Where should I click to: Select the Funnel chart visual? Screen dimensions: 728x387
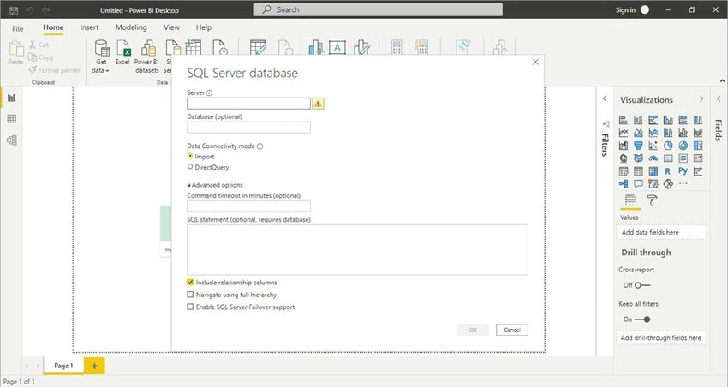click(638, 146)
